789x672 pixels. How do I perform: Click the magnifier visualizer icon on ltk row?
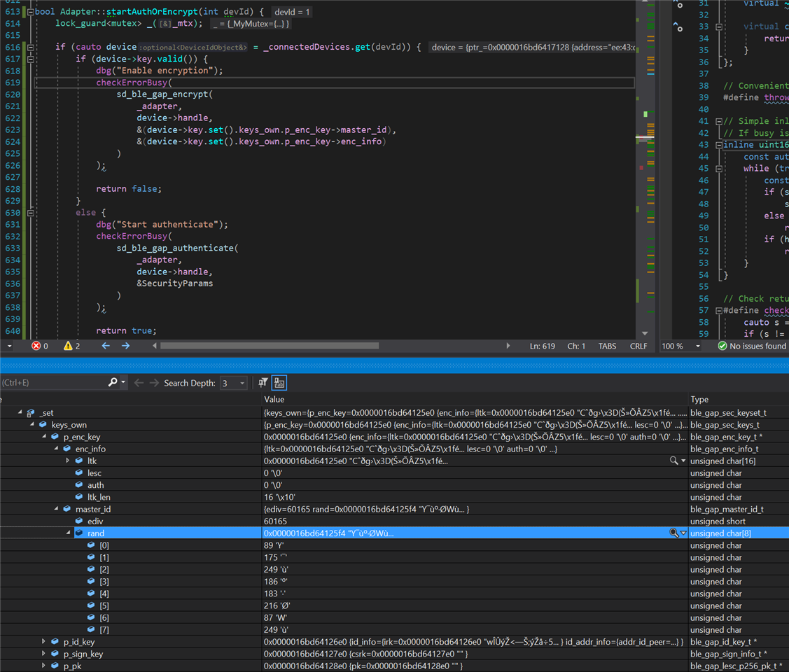click(673, 461)
